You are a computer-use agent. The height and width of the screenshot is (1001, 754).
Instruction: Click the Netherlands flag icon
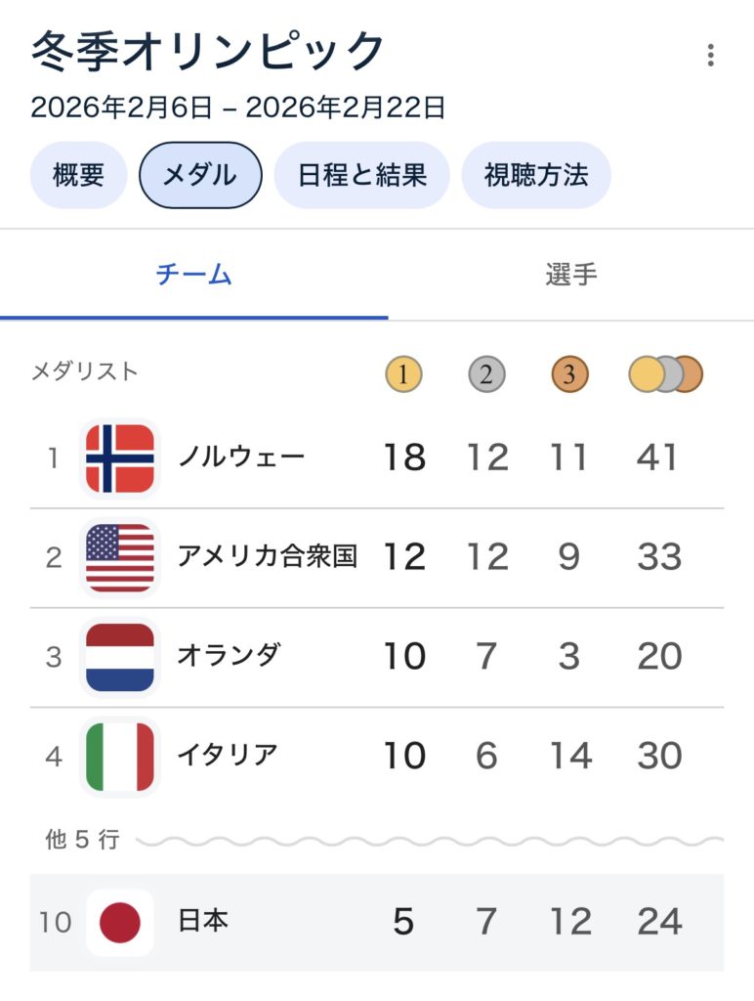119,657
